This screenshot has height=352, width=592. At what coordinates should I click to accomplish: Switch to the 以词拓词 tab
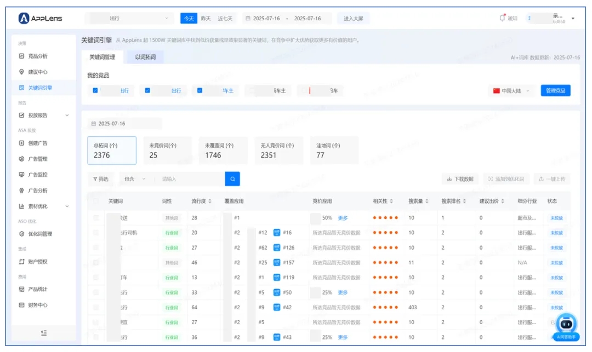(145, 57)
